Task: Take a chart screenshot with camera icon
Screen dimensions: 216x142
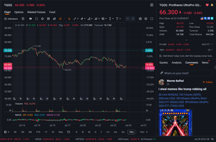Action: point(140,19)
